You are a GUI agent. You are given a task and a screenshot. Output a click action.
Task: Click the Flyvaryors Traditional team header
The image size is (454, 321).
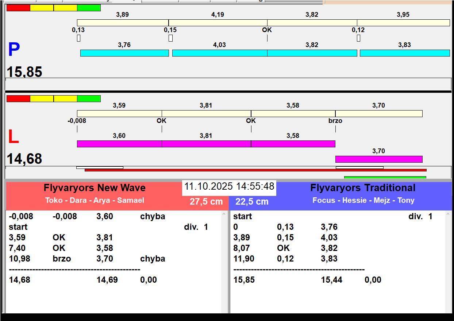[363, 188]
